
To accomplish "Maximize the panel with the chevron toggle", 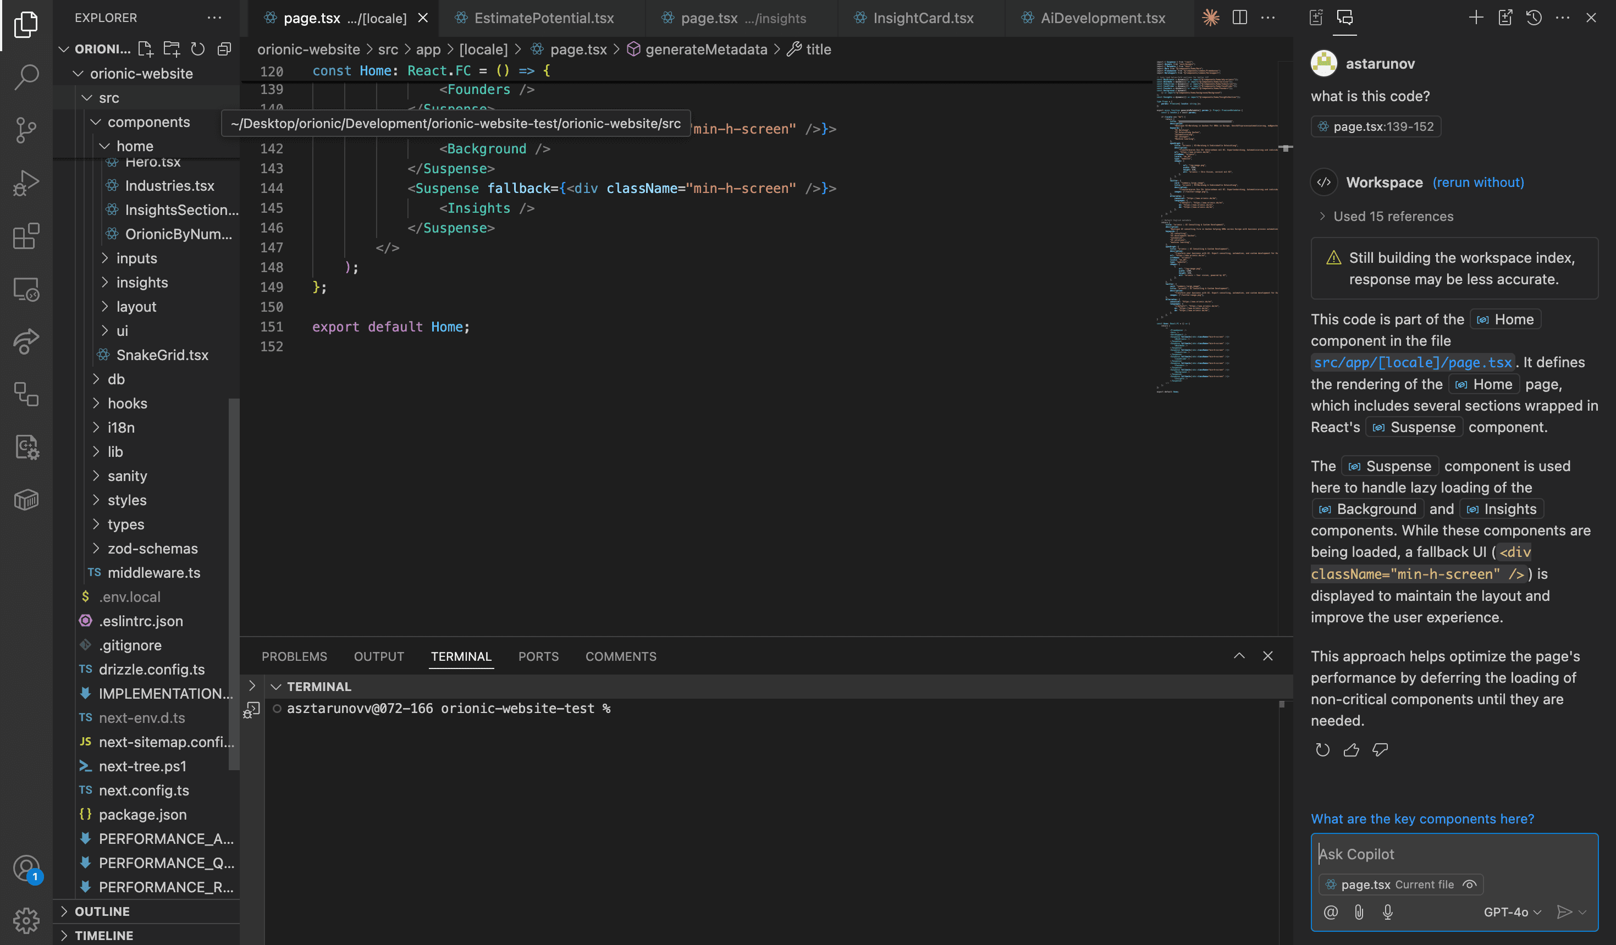I will pos(1239,656).
